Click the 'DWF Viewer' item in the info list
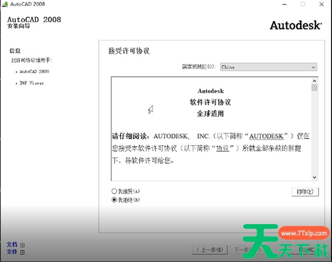The width and height of the screenshot is (332, 262). (32, 83)
